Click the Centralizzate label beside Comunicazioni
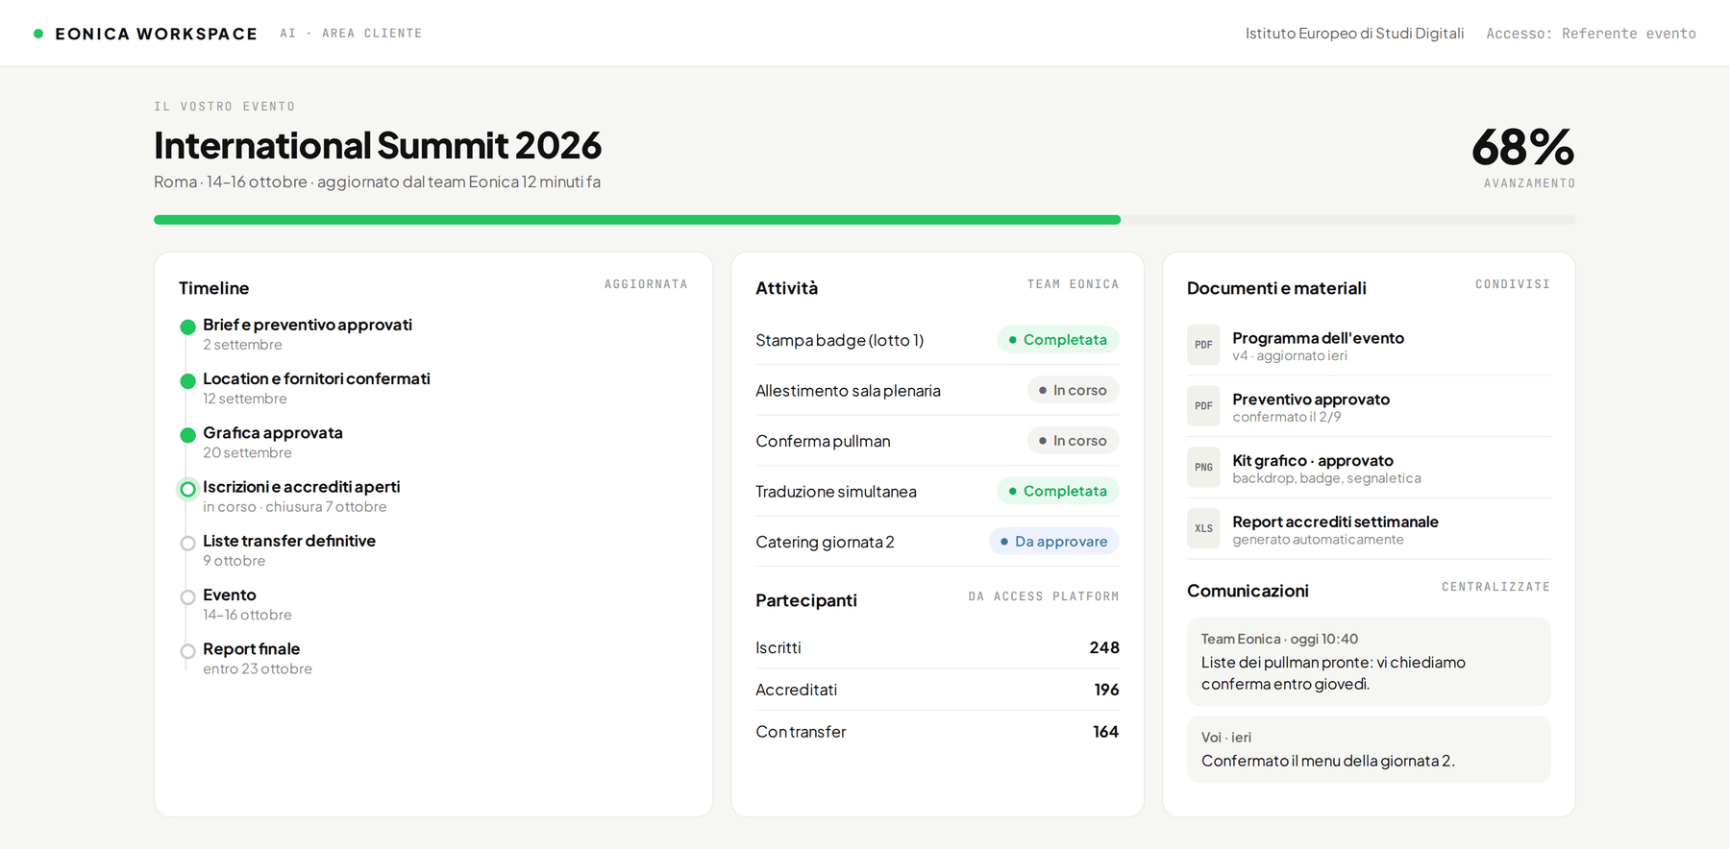 click(1495, 587)
